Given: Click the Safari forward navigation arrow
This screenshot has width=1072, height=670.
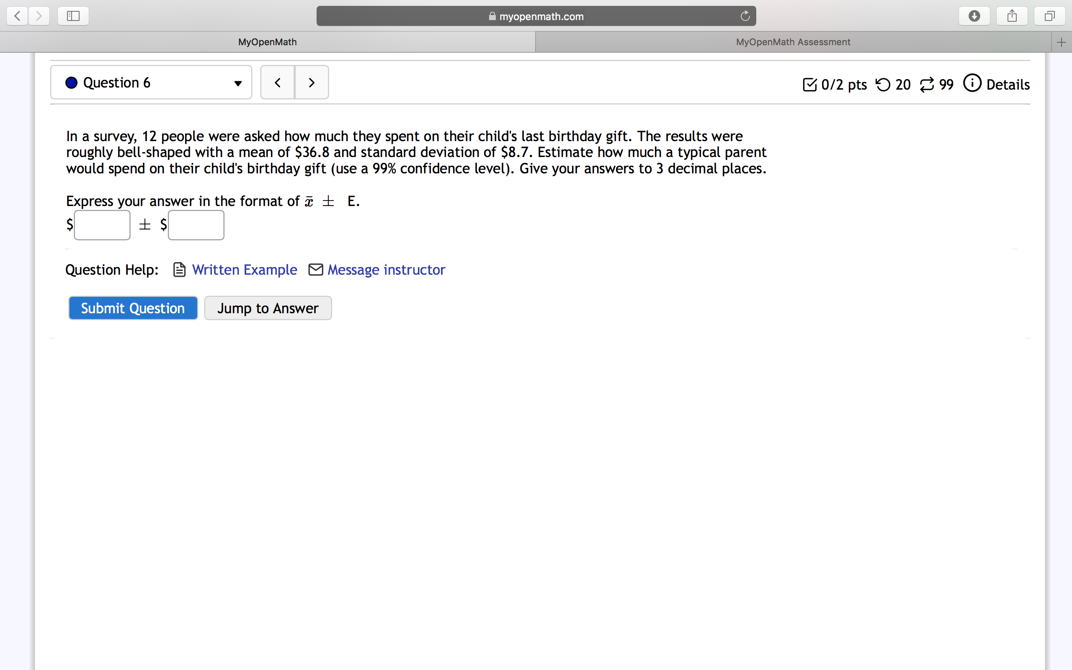Looking at the screenshot, I should point(39,16).
